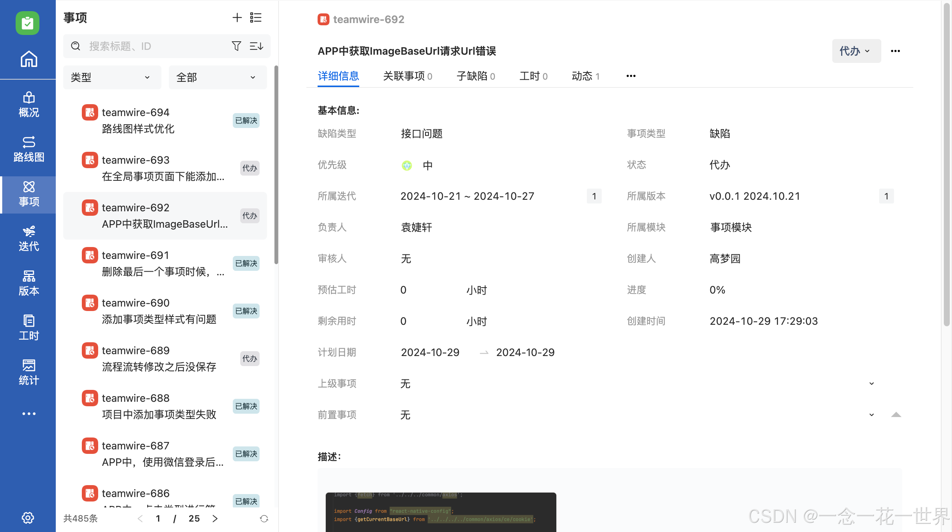Switch to the 迭代 iteration view
The height and width of the screenshot is (532, 952).
pos(28,238)
